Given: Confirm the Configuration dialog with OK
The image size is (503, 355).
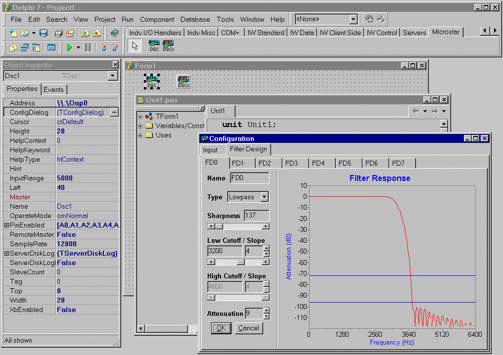Looking at the screenshot, I should pos(221,328).
